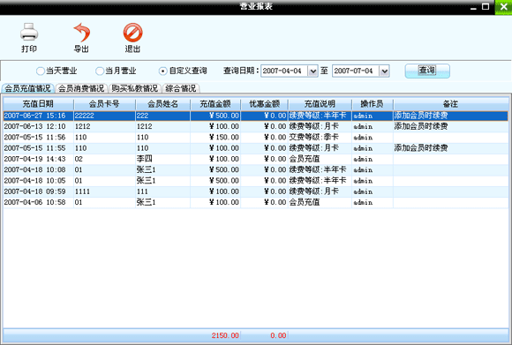Select the 当天营业 radio button
Screen dimensions: 512x345
40,71
